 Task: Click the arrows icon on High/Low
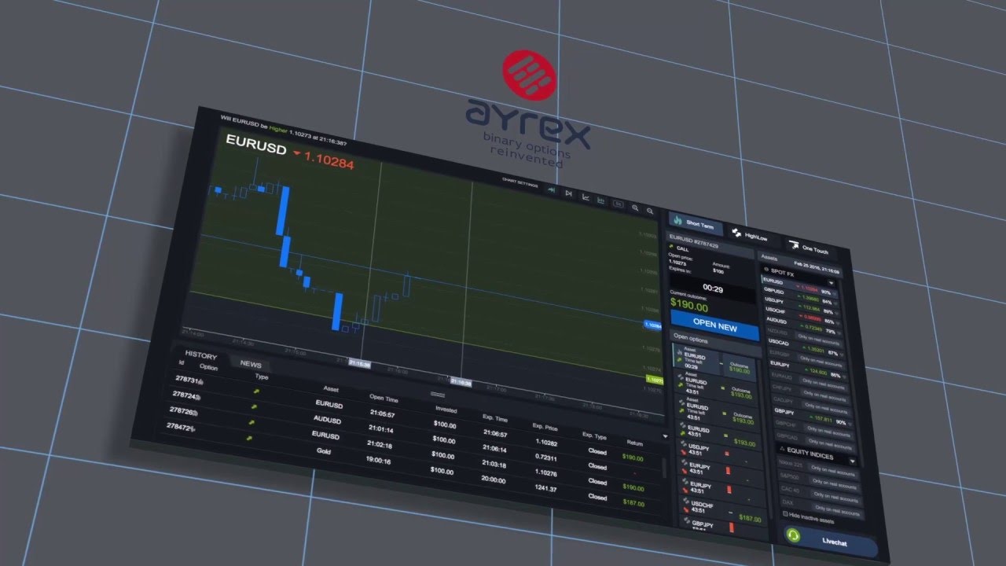click(x=736, y=233)
